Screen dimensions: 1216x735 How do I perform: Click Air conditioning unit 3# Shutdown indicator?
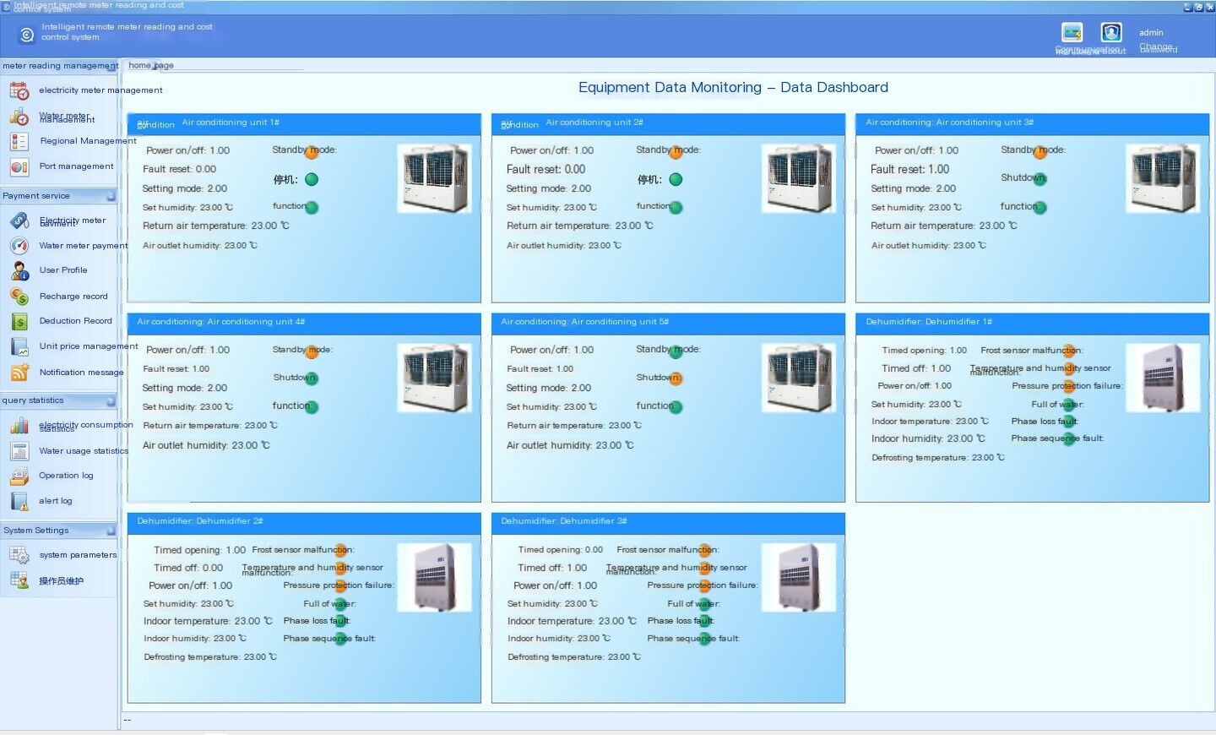1040,179
